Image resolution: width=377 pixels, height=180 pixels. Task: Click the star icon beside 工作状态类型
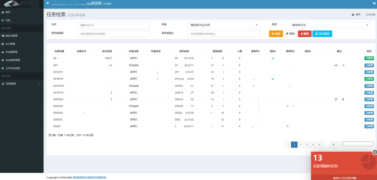click(x=3, y=68)
